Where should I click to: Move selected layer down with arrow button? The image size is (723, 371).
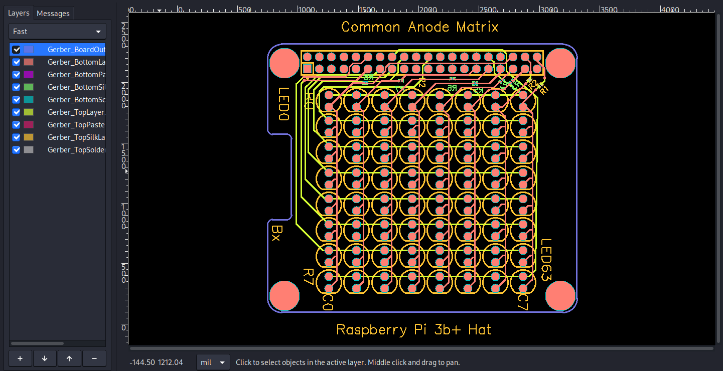click(45, 358)
